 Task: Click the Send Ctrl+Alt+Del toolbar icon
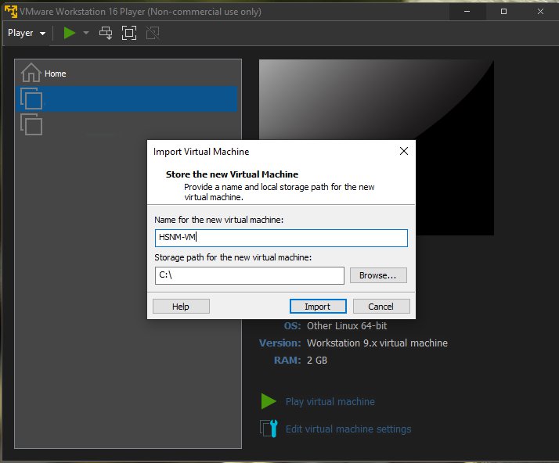106,33
